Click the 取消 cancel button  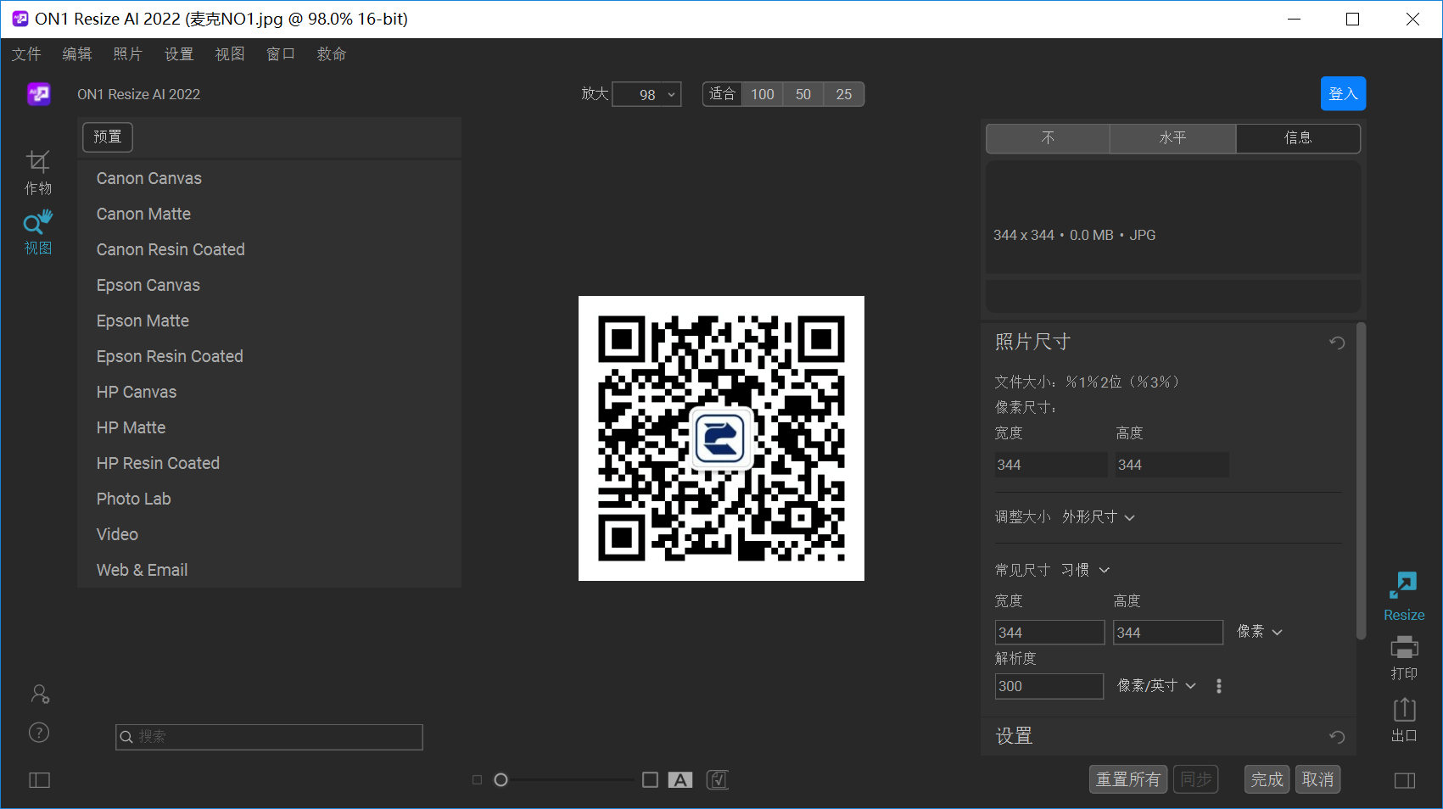coord(1318,779)
